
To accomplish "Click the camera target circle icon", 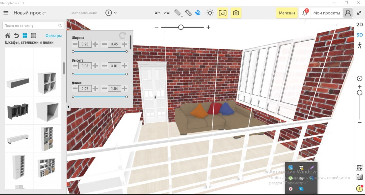I will point(360,79).
